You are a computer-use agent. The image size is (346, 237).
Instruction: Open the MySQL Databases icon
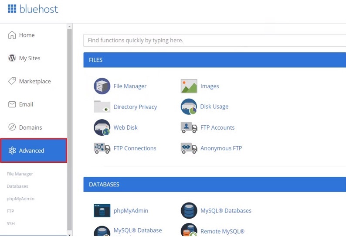(x=189, y=210)
